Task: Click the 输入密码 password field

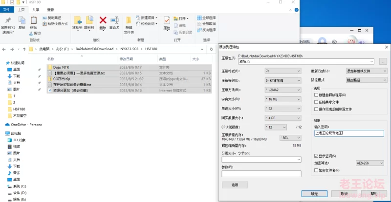Action: pos(349,133)
